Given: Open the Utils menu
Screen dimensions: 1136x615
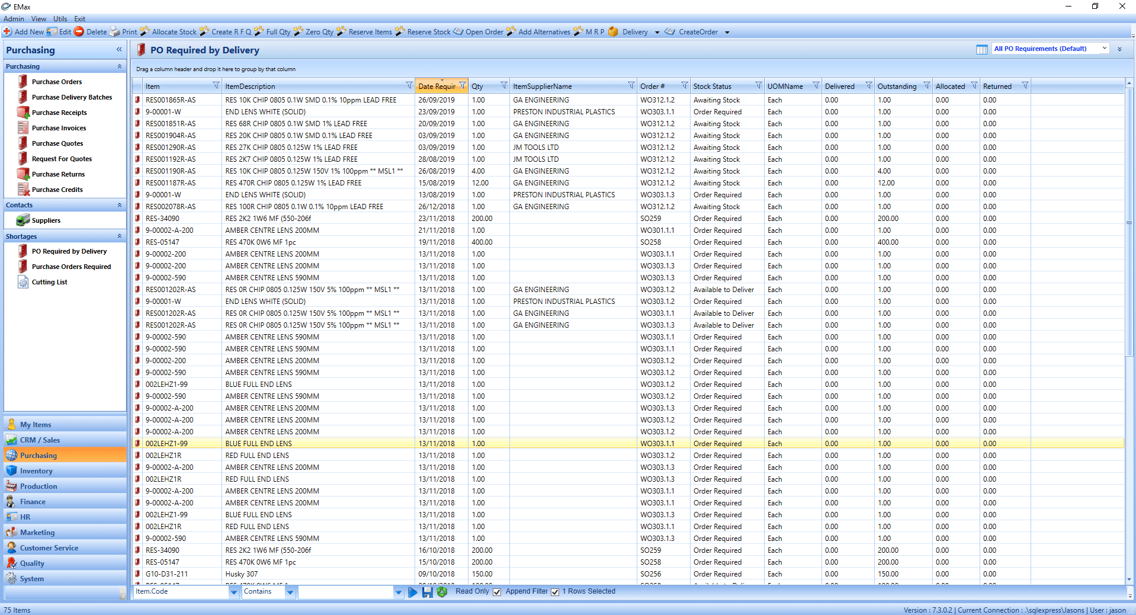Looking at the screenshot, I should (60, 19).
